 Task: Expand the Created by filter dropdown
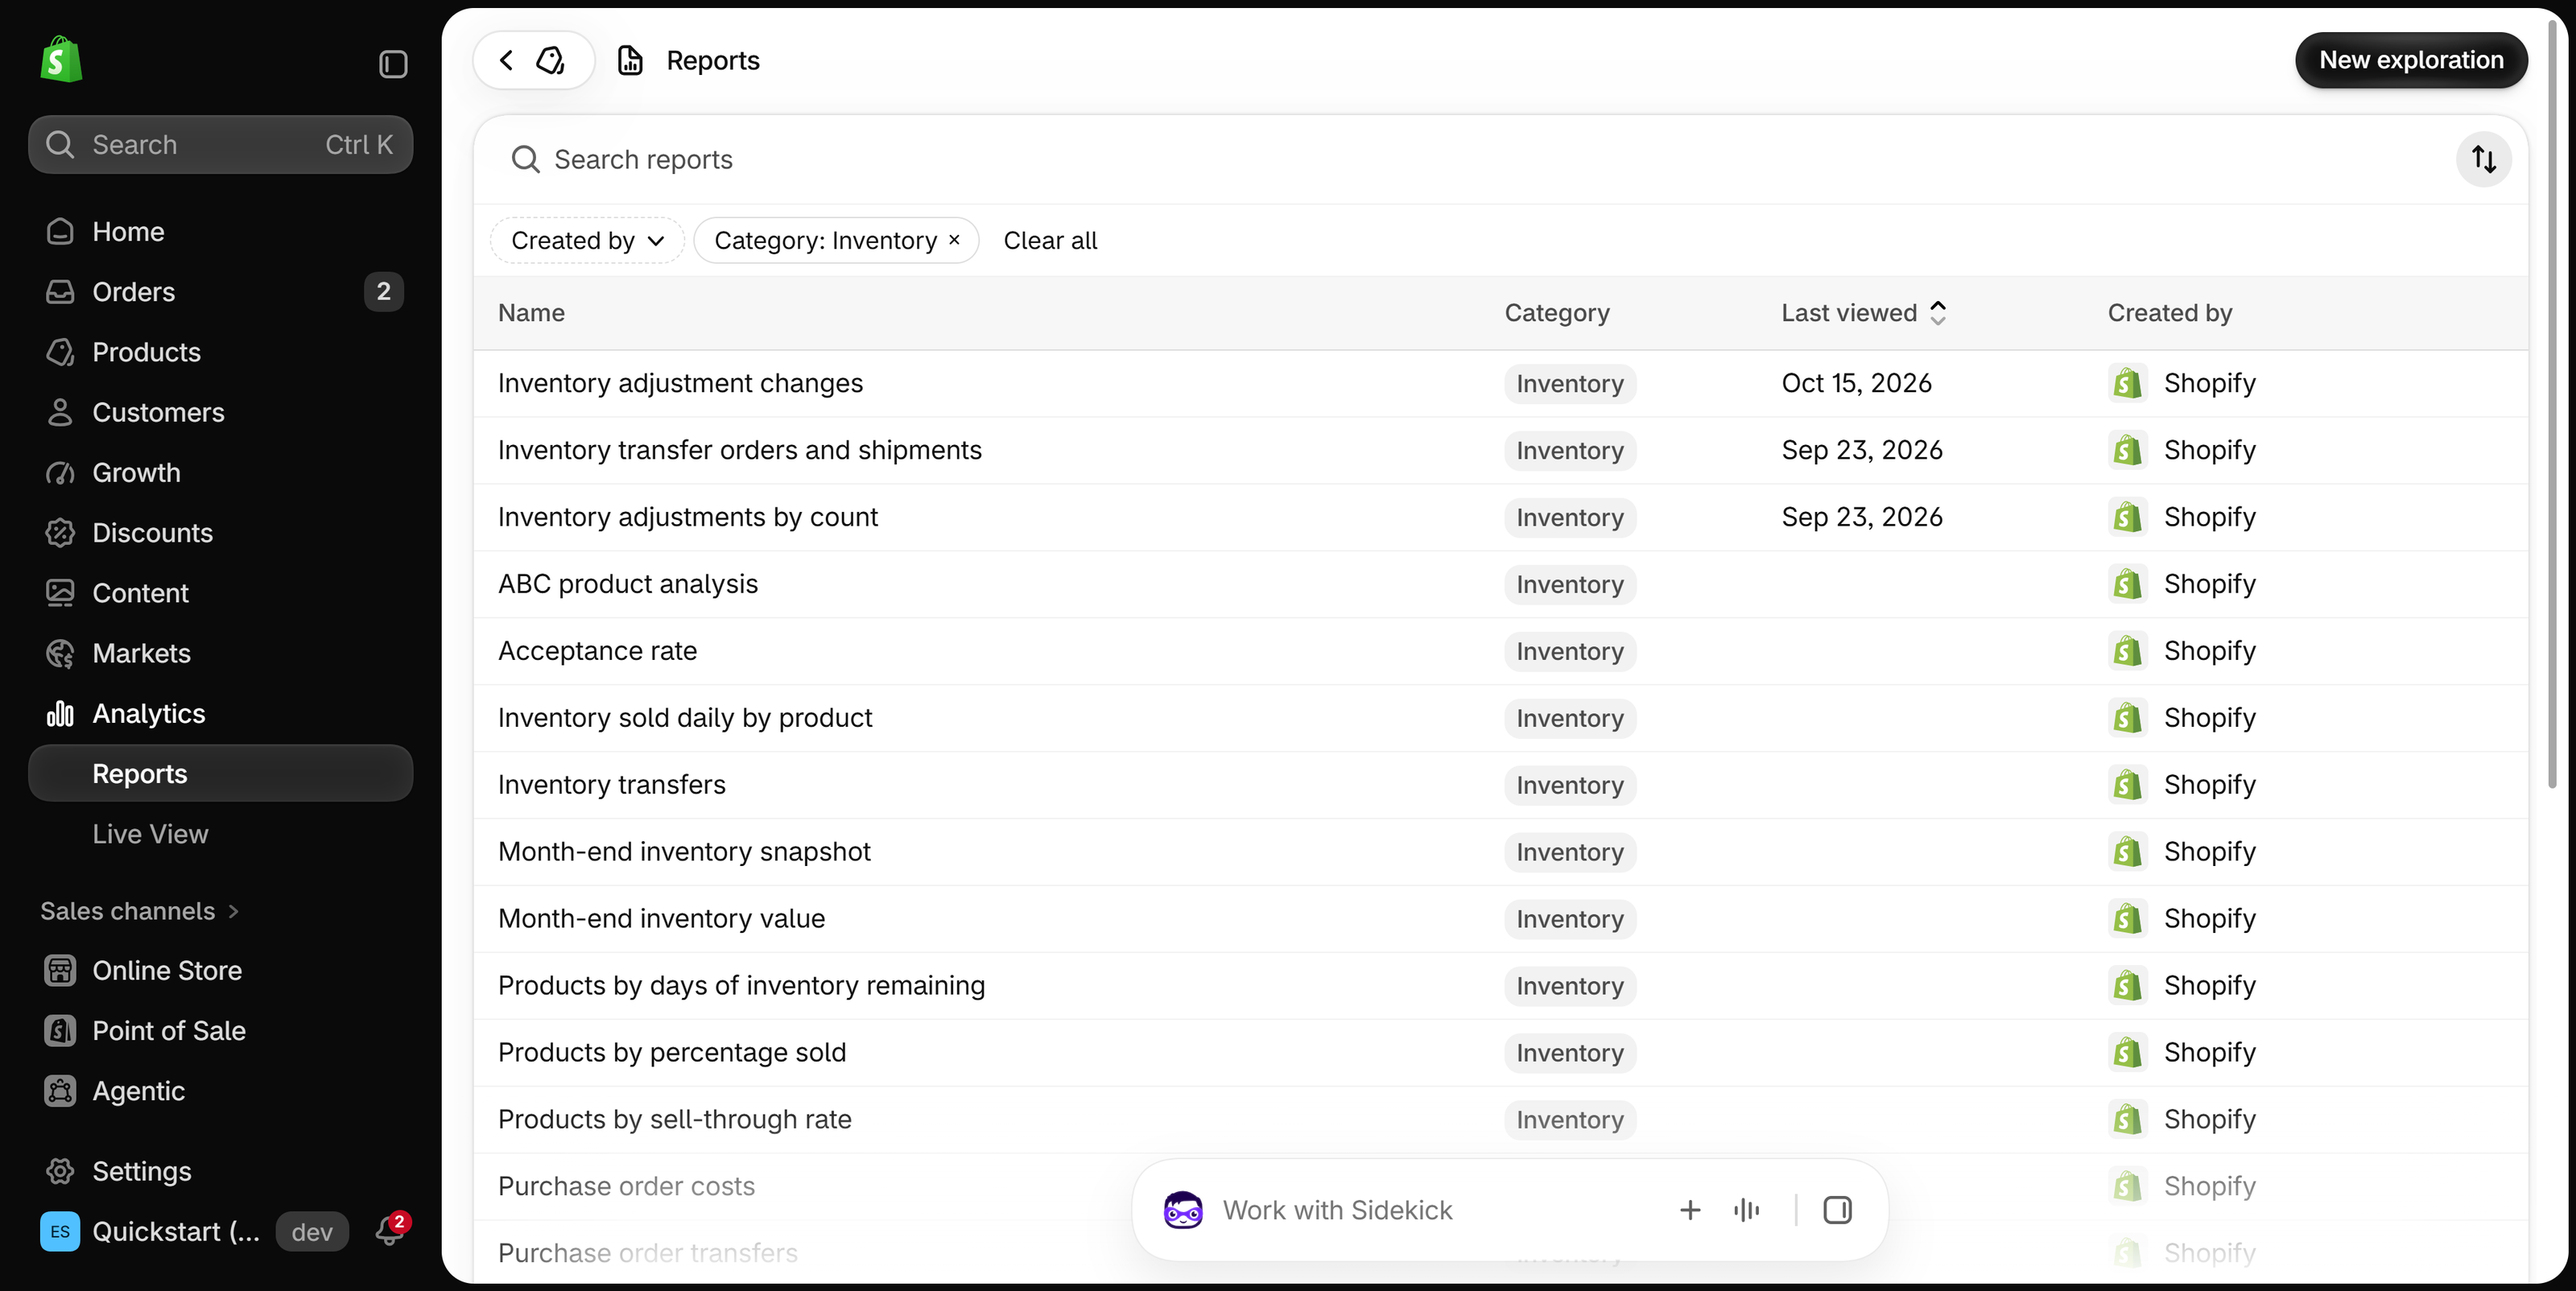(x=587, y=240)
